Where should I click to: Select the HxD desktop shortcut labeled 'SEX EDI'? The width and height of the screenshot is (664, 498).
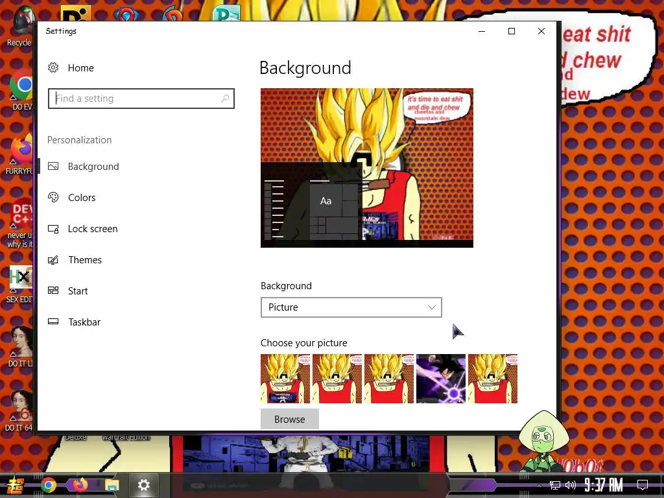coord(20,284)
